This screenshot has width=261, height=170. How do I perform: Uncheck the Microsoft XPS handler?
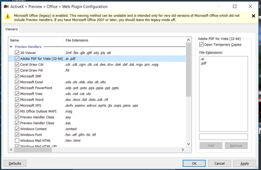[17, 105]
